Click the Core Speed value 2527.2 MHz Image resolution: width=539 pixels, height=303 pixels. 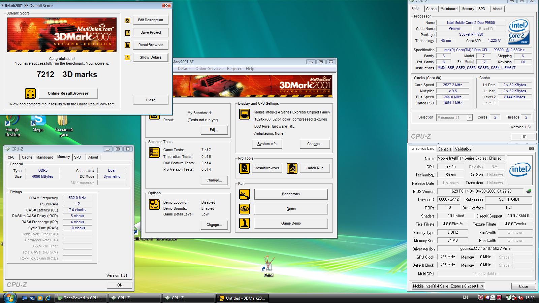452,85
